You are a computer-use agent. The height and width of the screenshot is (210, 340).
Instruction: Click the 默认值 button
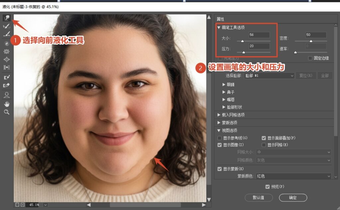pyautogui.click(x=259, y=198)
